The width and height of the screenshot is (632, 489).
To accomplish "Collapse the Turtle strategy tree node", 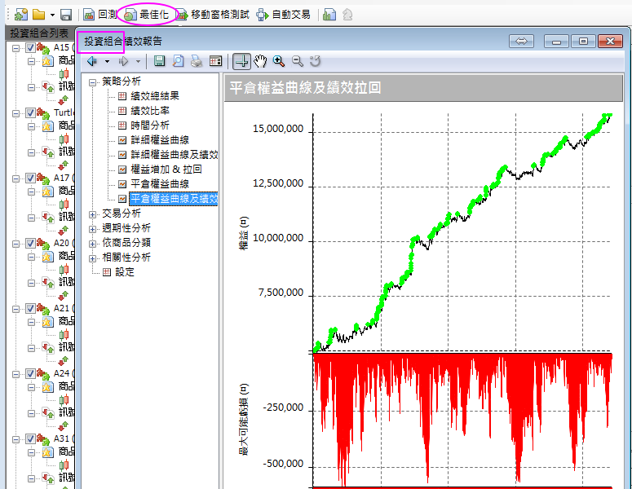I will 15,113.
